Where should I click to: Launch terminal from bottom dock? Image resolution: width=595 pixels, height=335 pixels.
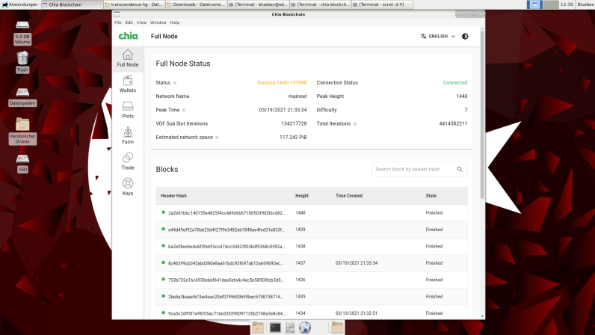(x=275, y=328)
